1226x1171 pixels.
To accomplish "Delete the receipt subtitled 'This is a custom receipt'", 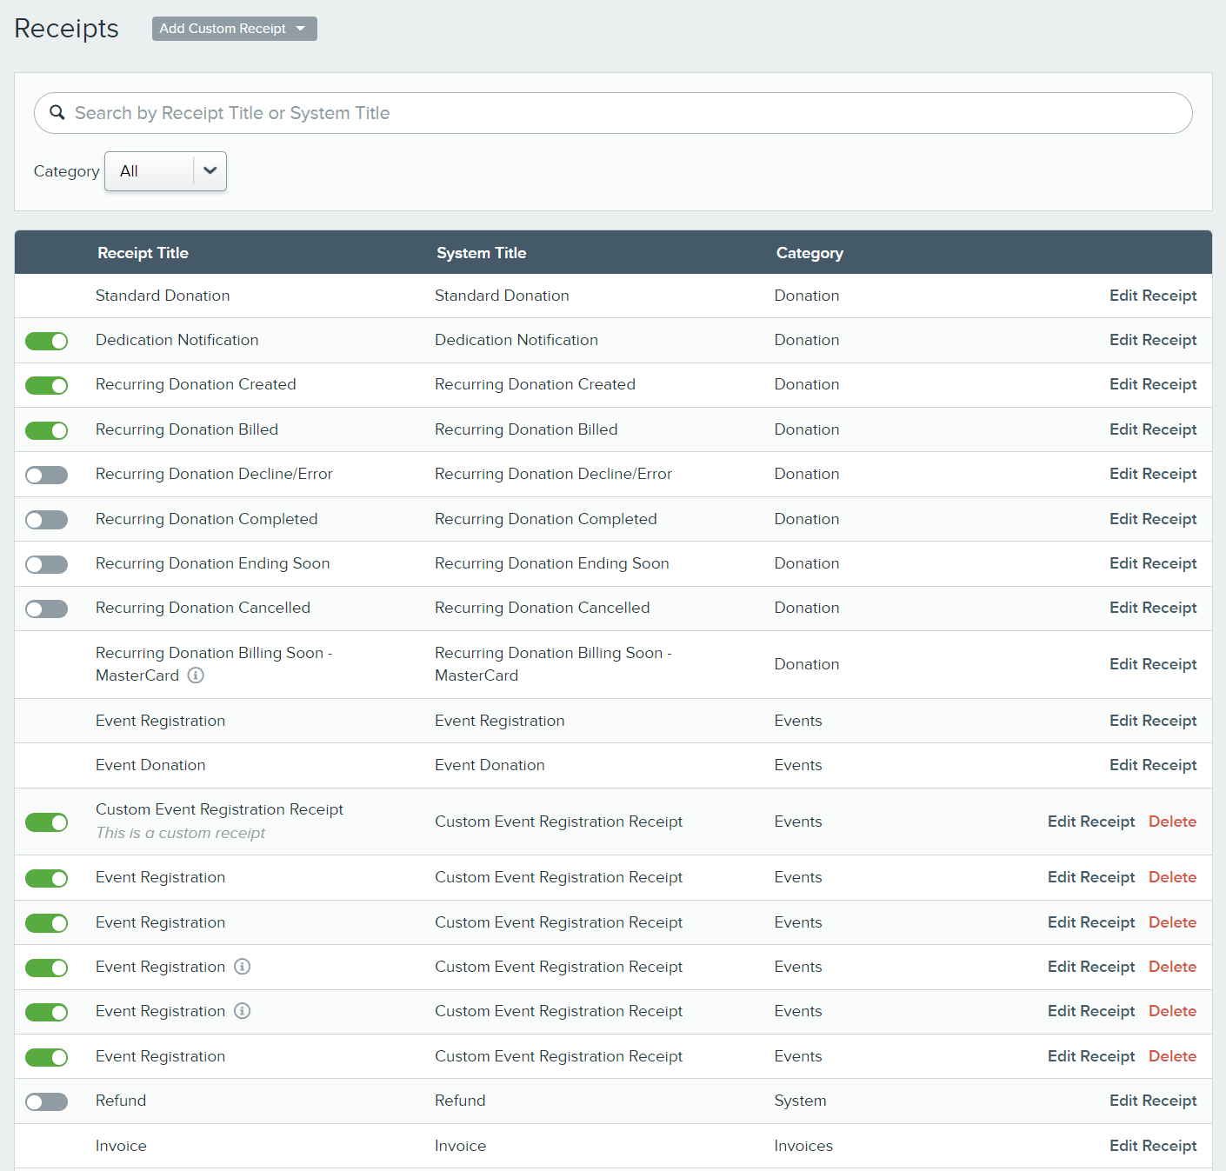I will [1172, 822].
